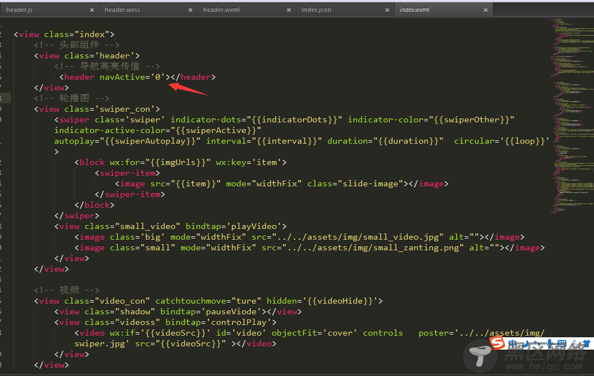This screenshot has width=594, height=376.
Task: Click interval="{{interval}}" attribute
Action: pyautogui.click(x=264, y=141)
